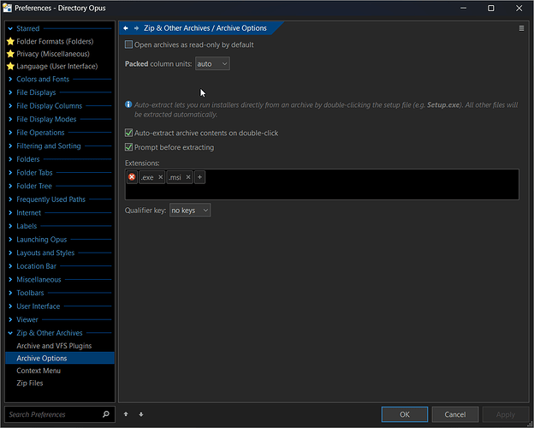This screenshot has height=428, width=534.
Task: Click the star next to Folder Formats
Action: (x=10, y=41)
